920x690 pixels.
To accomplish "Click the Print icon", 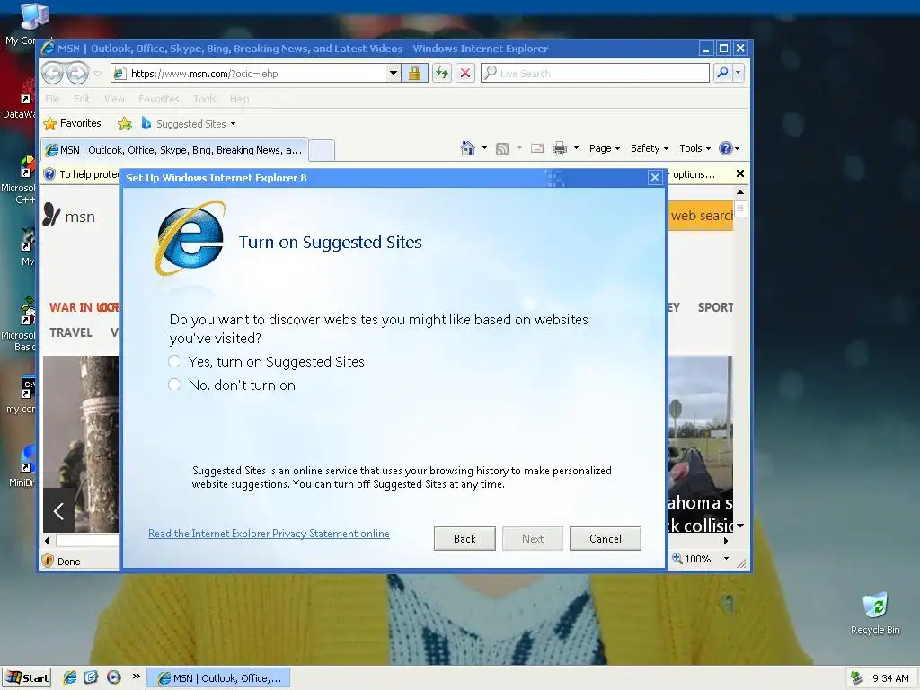I will click(560, 148).
